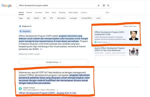150x97 pixels.
Task: Expand the Lainnya dropdown
Action: [84, 12]
